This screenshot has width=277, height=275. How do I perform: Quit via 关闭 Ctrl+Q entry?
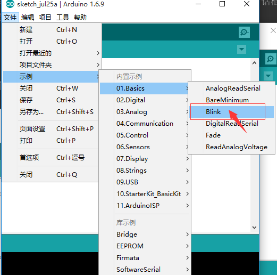click(51, 175)
